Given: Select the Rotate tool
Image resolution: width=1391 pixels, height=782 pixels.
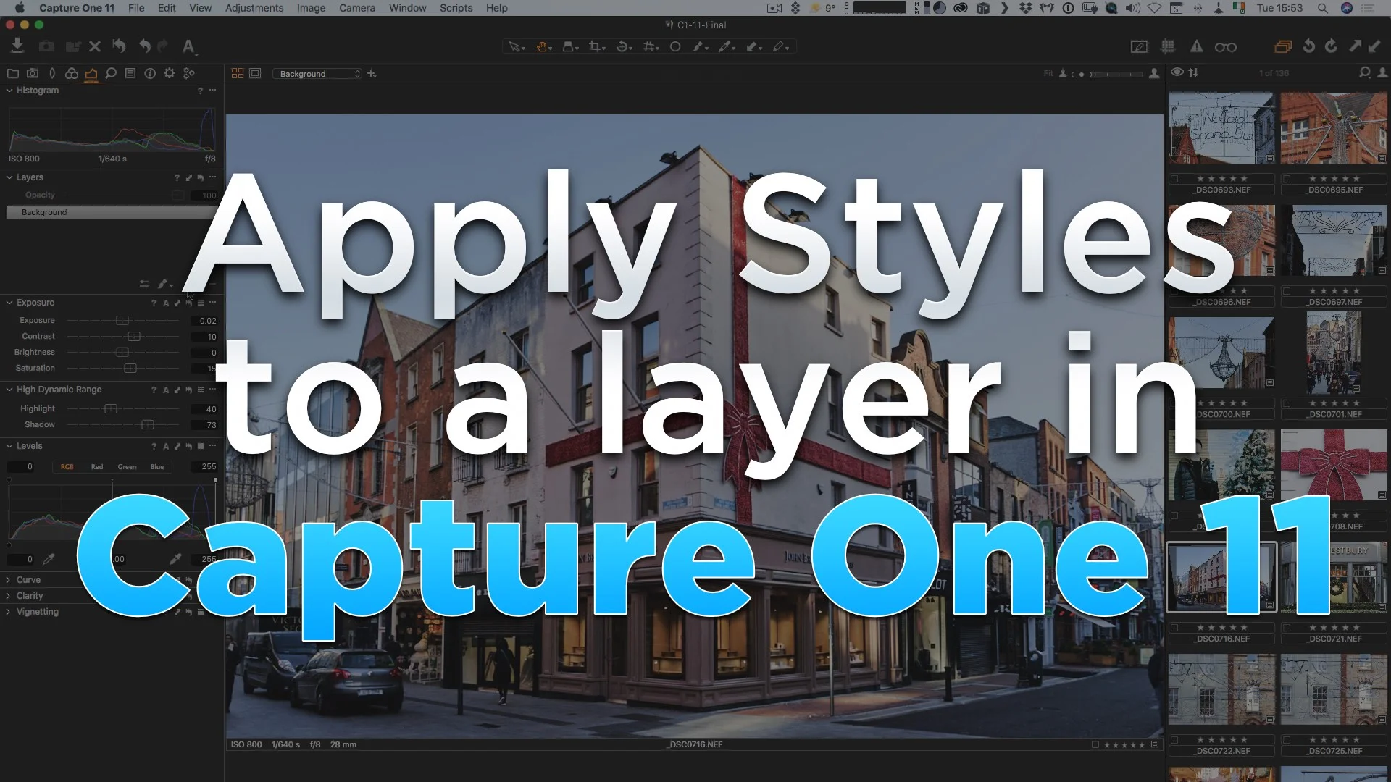Looking at the screenshot, I should [x=623, y=46].
